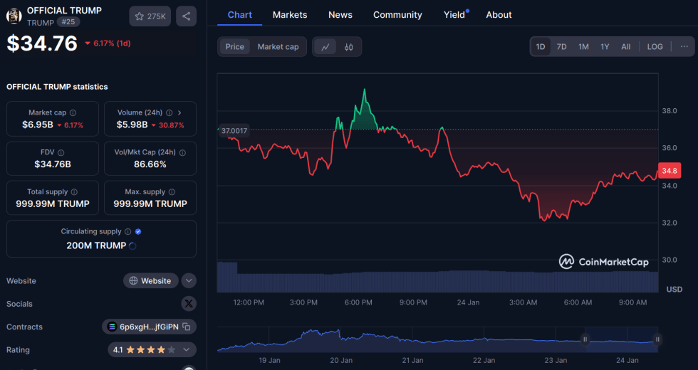Toggle LOG scale on chart
Screen dimensions: 698x370
click(x=655, y=47)
